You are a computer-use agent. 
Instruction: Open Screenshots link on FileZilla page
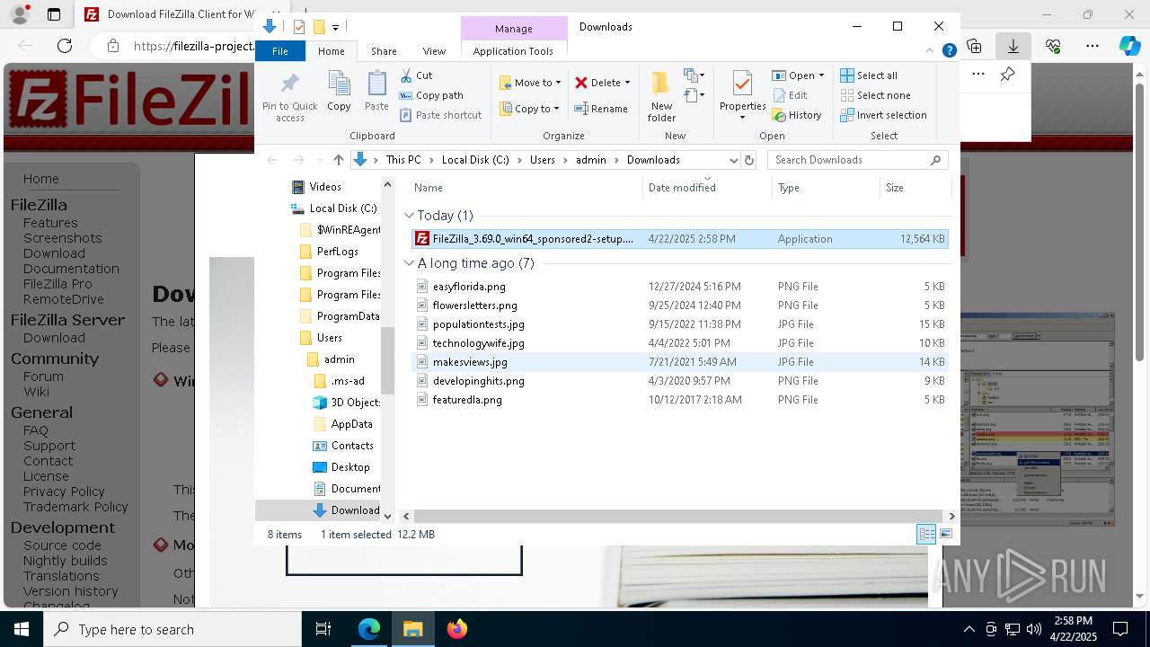tap(62, 238)
